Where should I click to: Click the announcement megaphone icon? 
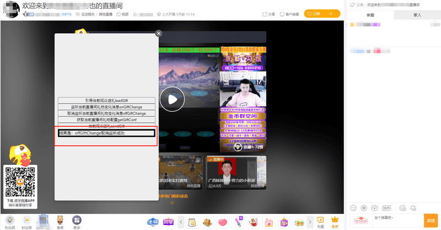pyautogui.click(x=352, y=5)
